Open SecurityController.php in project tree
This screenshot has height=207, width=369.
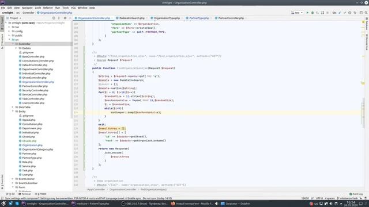pyautogui.click(x=35, y=90)
